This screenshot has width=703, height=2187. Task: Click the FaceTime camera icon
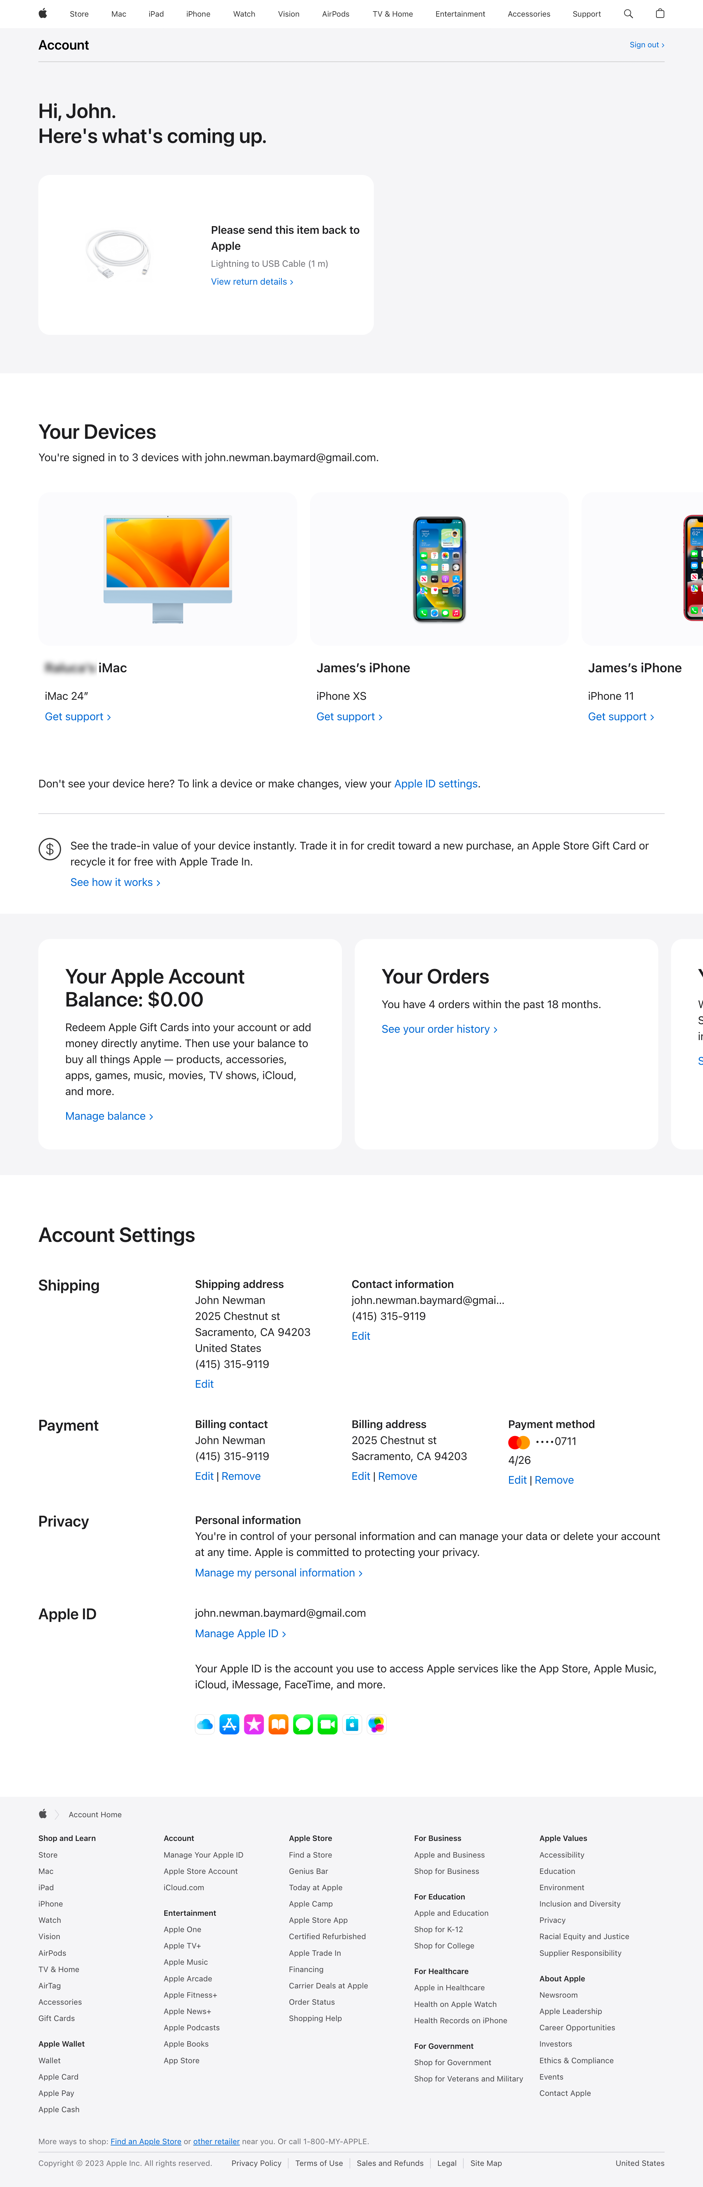pos(327,1724)
